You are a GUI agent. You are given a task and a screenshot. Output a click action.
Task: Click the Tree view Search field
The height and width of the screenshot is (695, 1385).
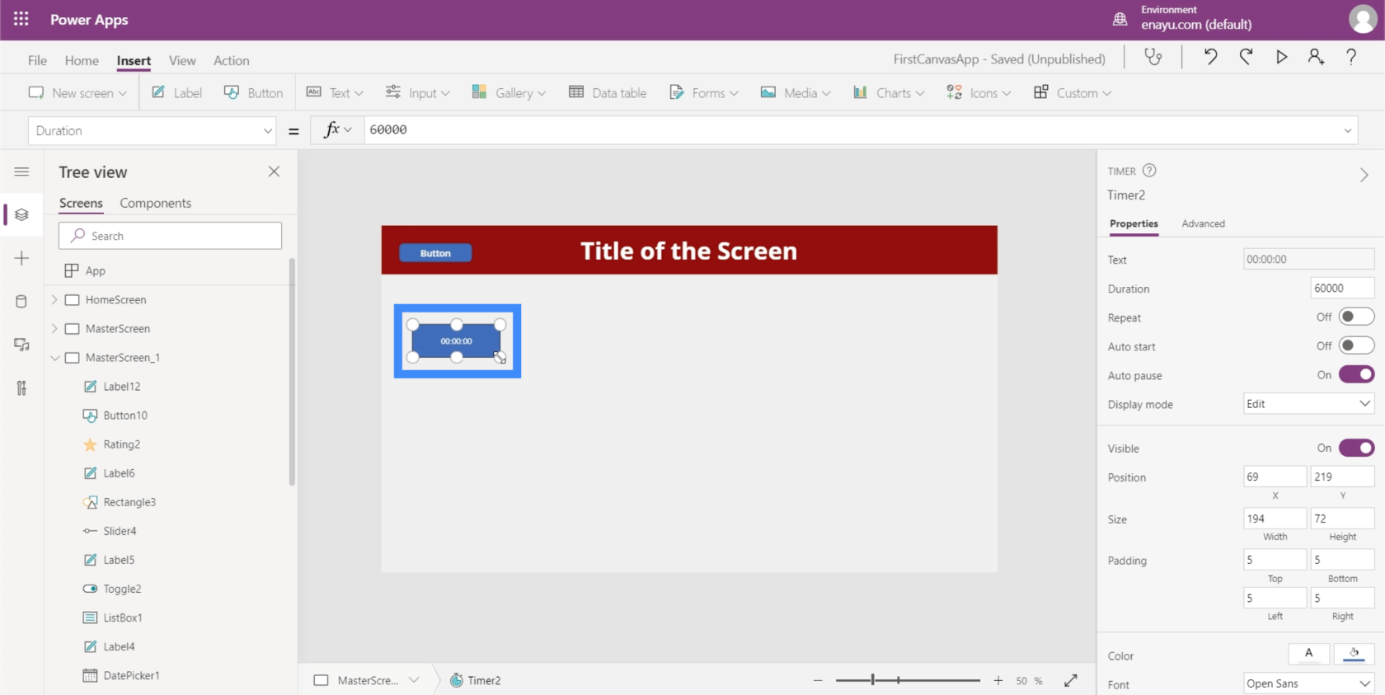point(170,236)
